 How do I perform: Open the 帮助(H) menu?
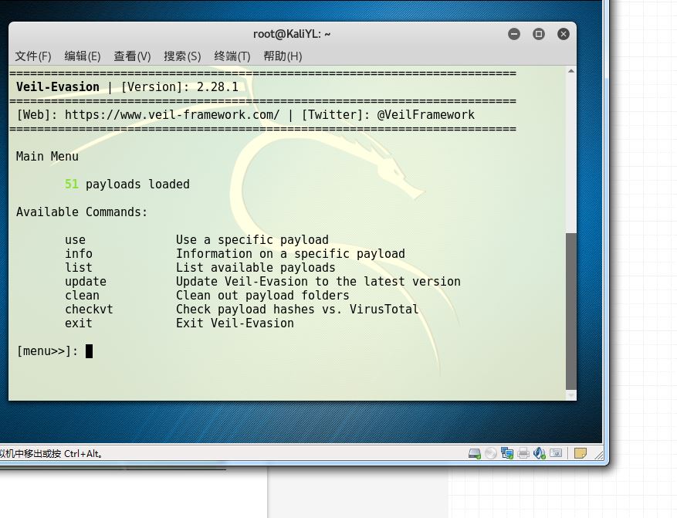(283, 56)
